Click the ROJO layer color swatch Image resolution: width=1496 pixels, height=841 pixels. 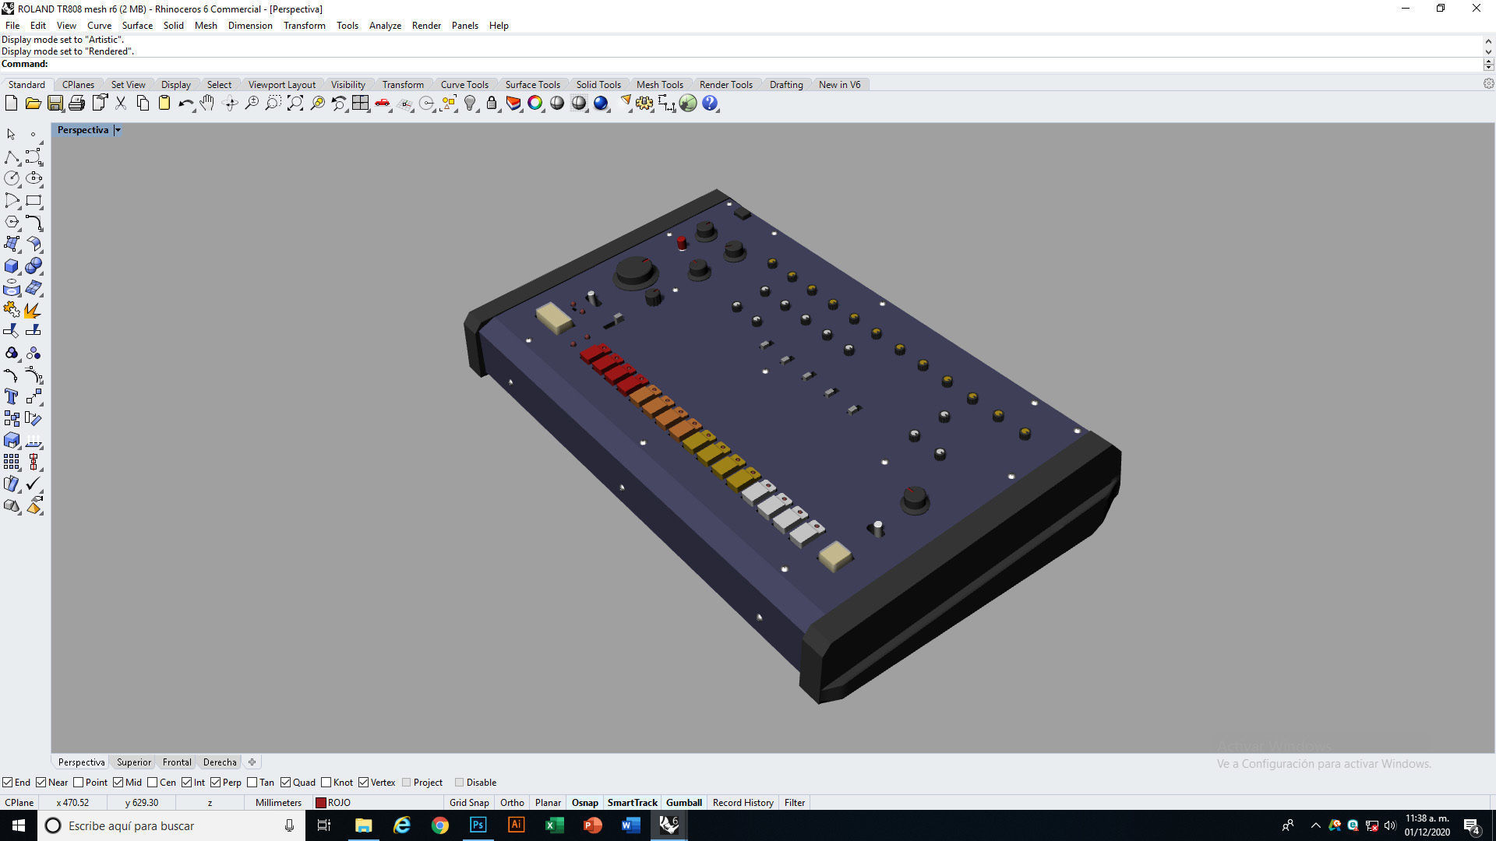[x=320, y=802]
